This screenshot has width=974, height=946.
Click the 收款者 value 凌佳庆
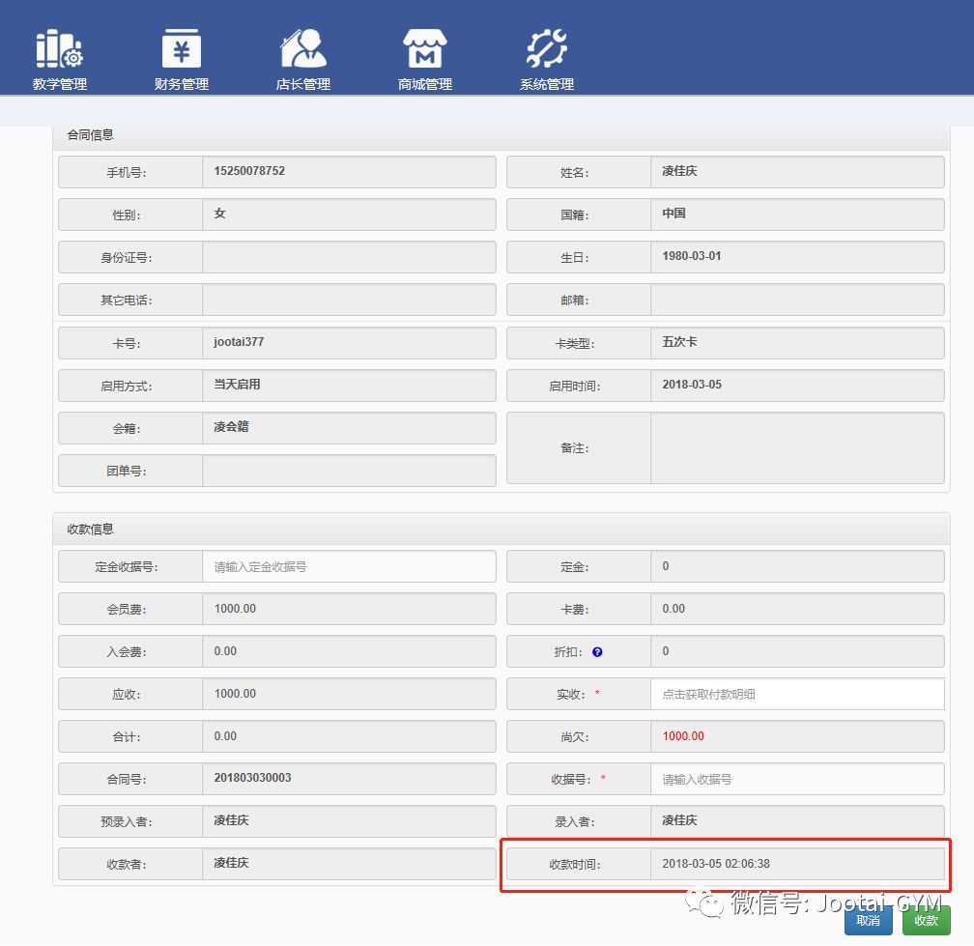231,863
